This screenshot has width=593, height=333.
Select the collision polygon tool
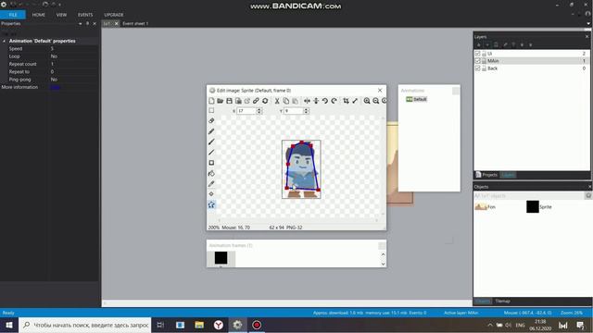pyautogui.click(x=211, y=204)
